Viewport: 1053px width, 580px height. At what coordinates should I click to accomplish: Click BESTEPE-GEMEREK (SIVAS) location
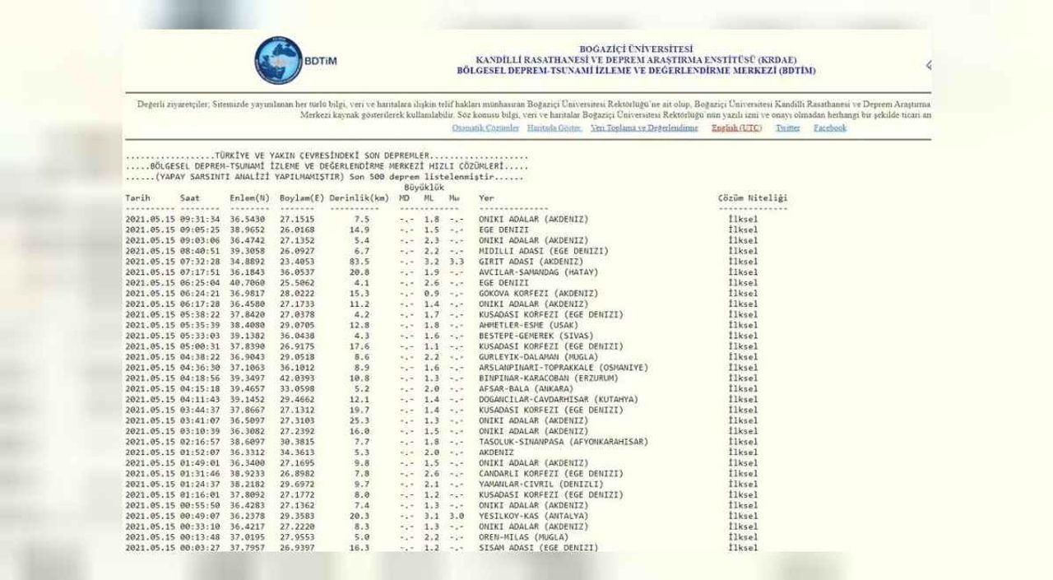tap(536, 336)
